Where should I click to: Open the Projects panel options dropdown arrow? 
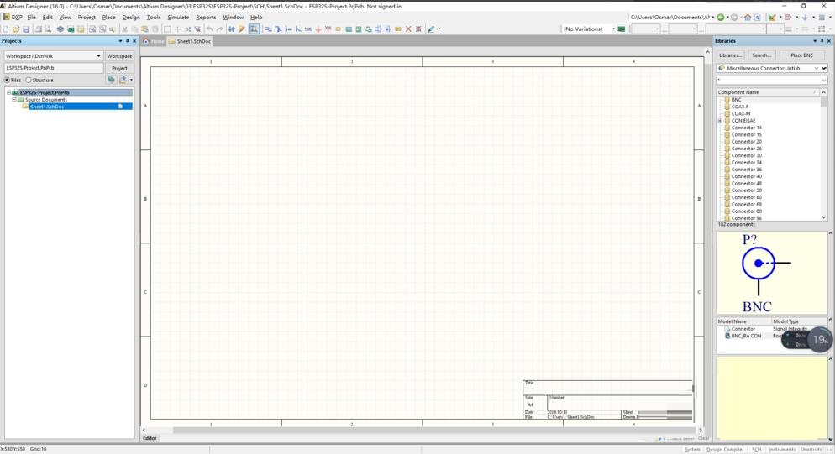click(x=120, y=41)
